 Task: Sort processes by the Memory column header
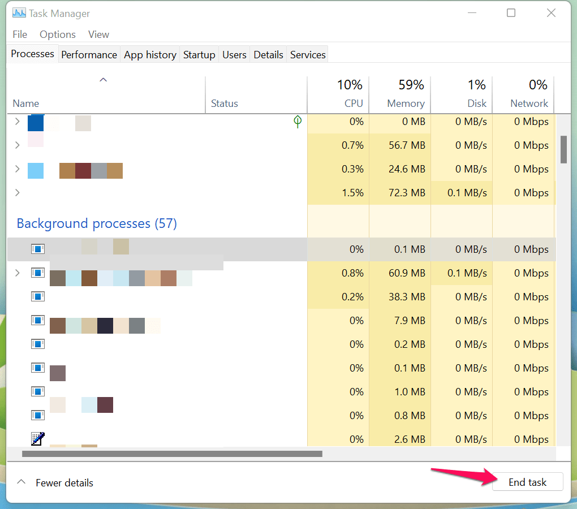pos(405,103)
